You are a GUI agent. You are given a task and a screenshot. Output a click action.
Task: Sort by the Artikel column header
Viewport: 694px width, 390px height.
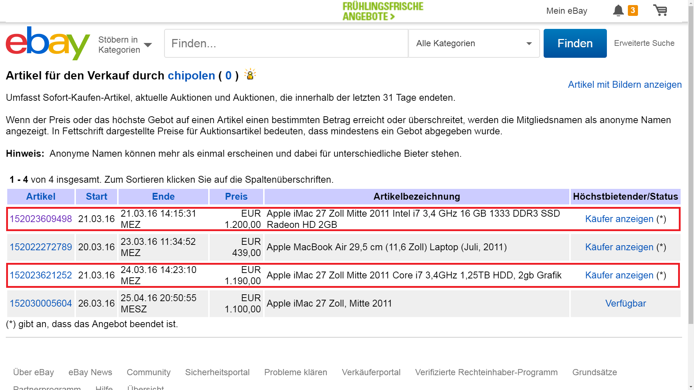point(41,196)
